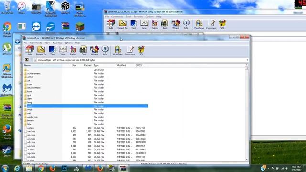Click Extract To in minecraft.jar window

coord(41,51)
